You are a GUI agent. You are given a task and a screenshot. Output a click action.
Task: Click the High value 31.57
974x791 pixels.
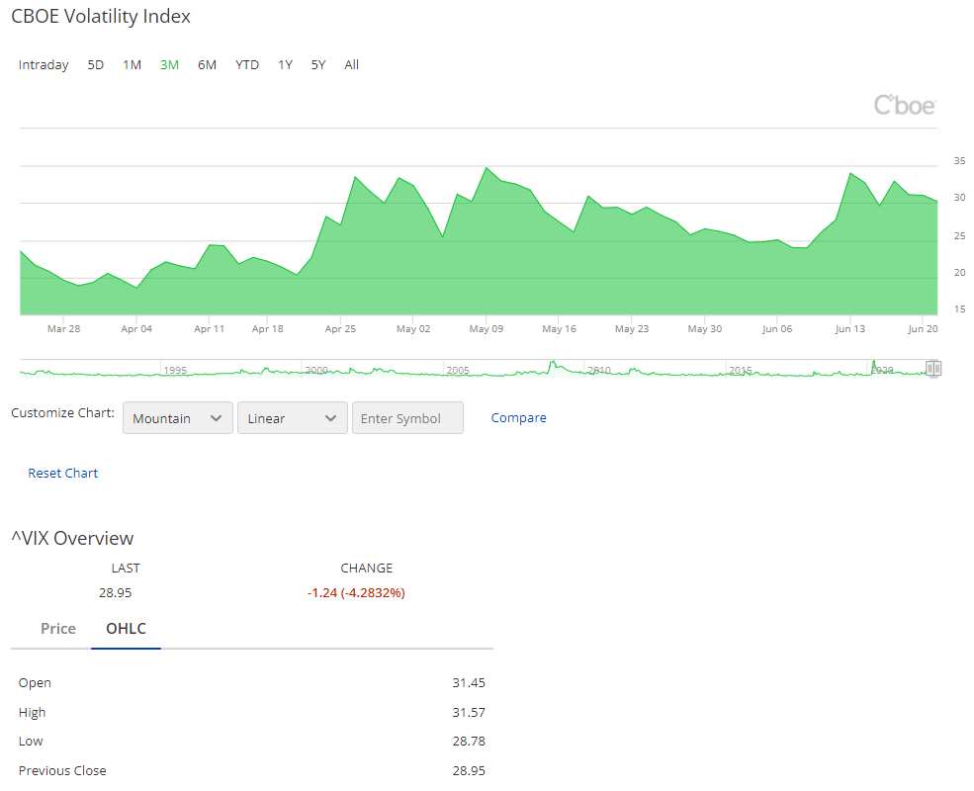(469, 713)
